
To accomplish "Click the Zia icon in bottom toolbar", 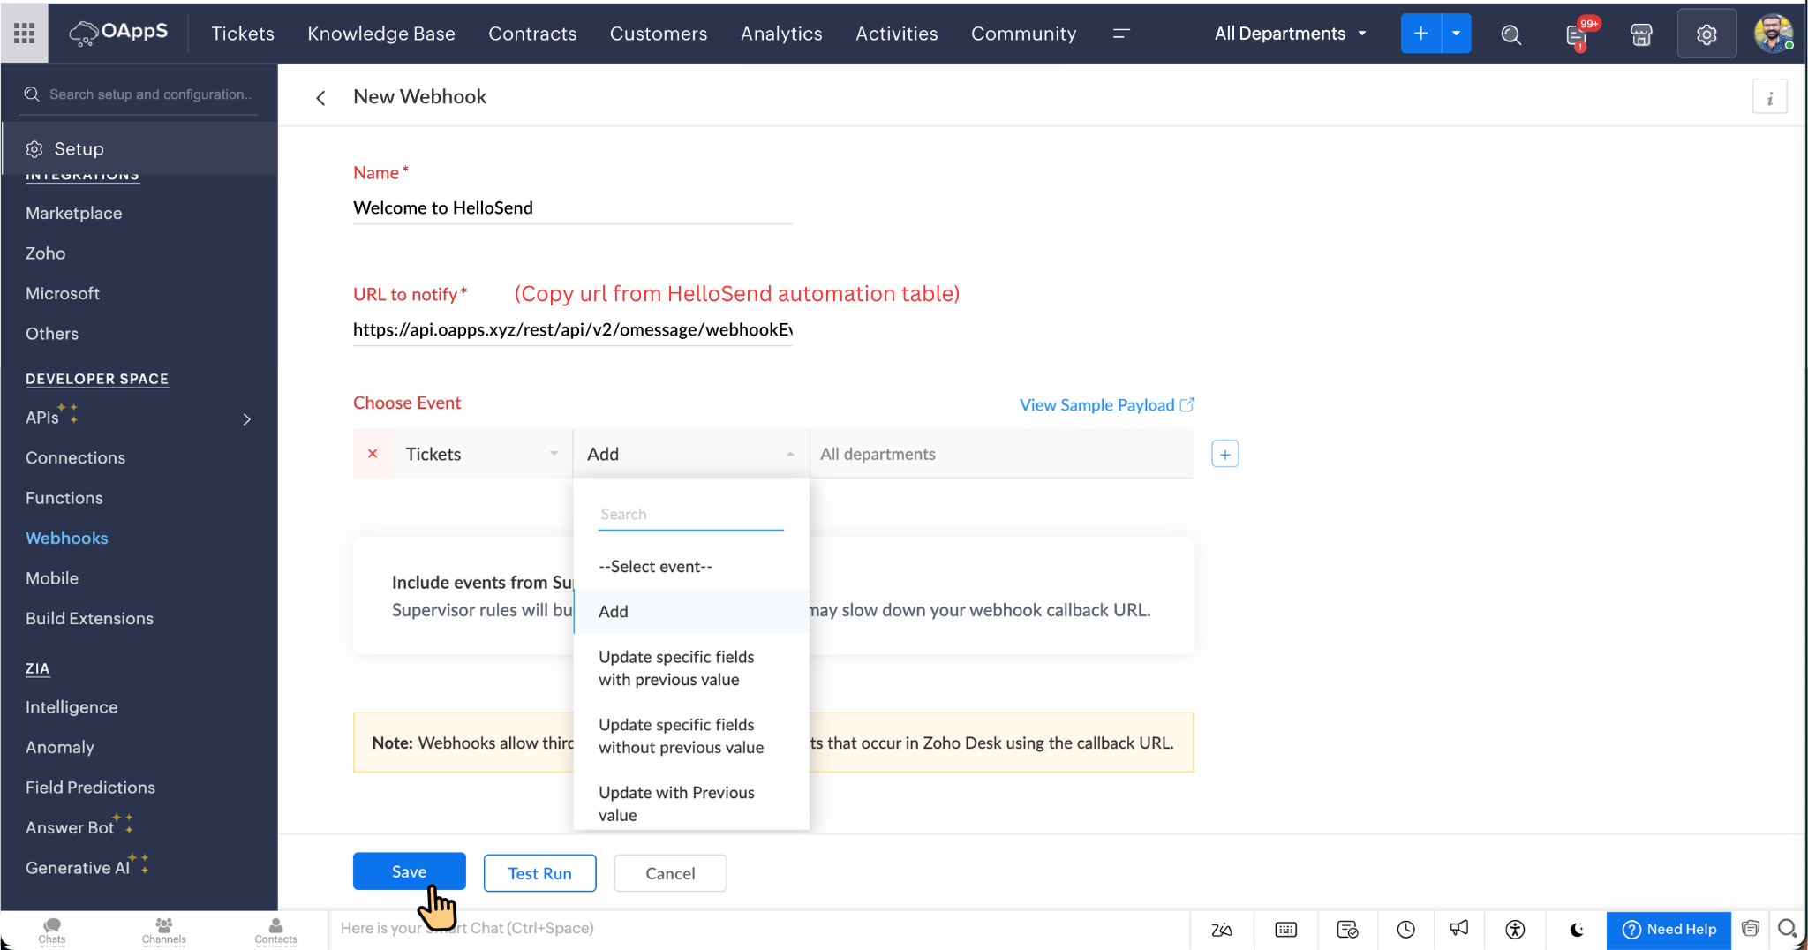I will coord(1222,930).
